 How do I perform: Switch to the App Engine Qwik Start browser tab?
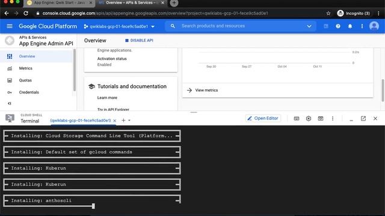click(59, 3)
